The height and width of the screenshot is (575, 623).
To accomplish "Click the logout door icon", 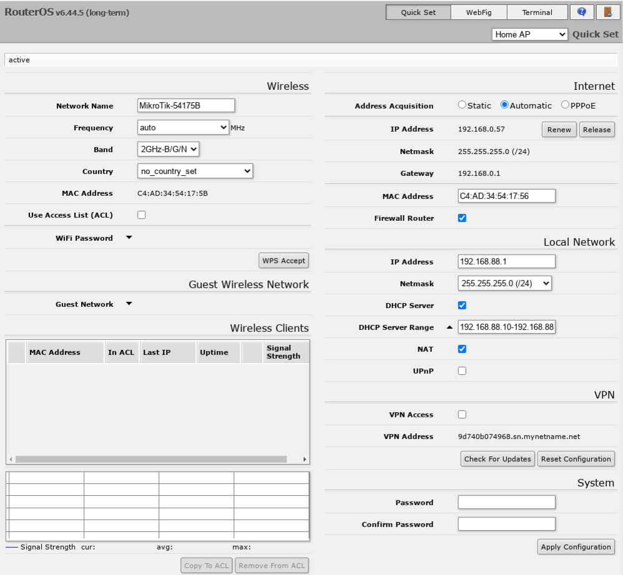I will pyautogui.click(x=607, y=12).
